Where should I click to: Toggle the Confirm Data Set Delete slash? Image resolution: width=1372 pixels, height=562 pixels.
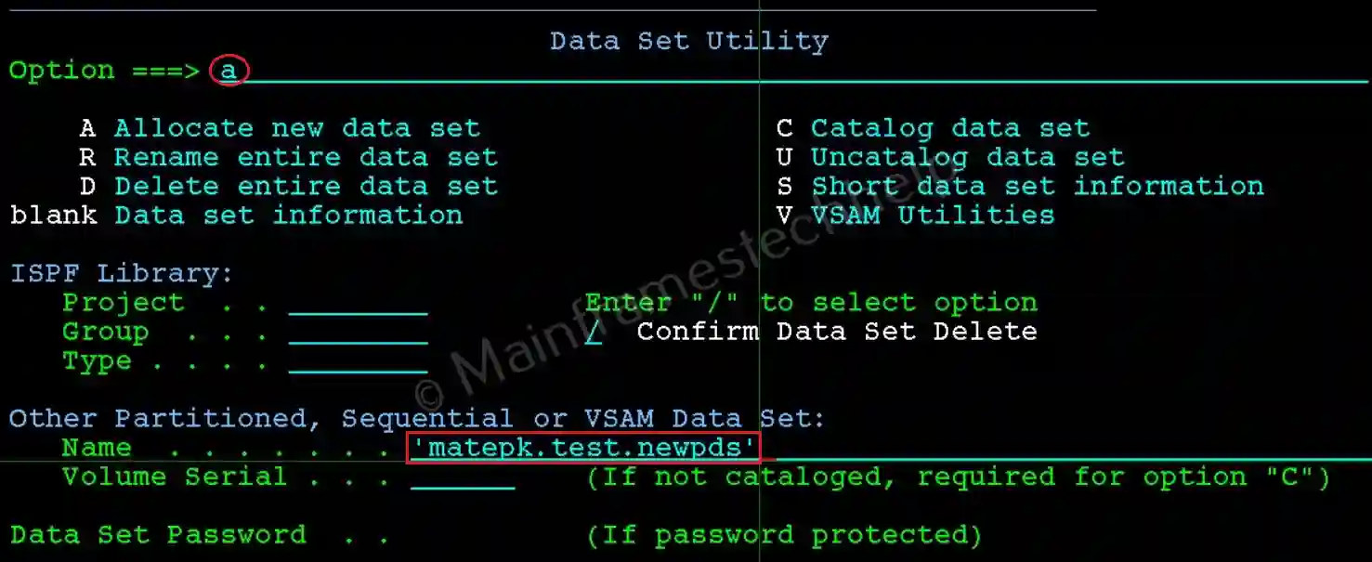(x=593, y=332)
